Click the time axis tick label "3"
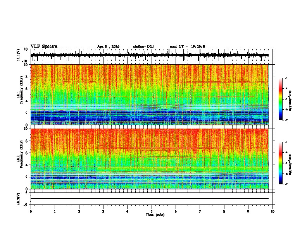This screenshot has width=307, height=237. click(x=103, y=211)
